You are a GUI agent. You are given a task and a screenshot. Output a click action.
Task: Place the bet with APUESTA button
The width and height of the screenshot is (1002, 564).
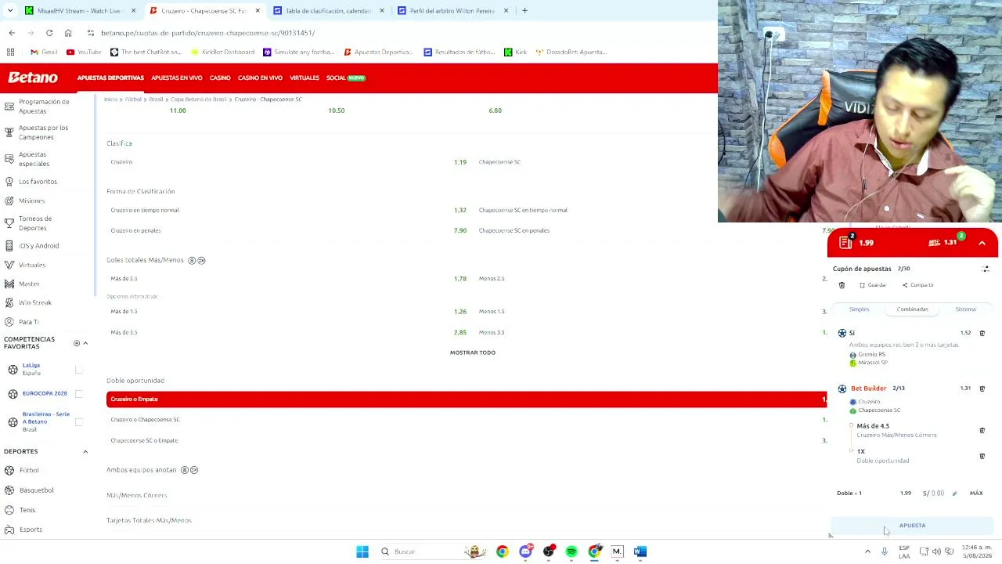click(x=912, y=526)
